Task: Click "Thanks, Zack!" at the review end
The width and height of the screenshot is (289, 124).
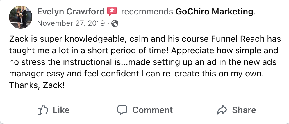Action: [x=37, y=86]
